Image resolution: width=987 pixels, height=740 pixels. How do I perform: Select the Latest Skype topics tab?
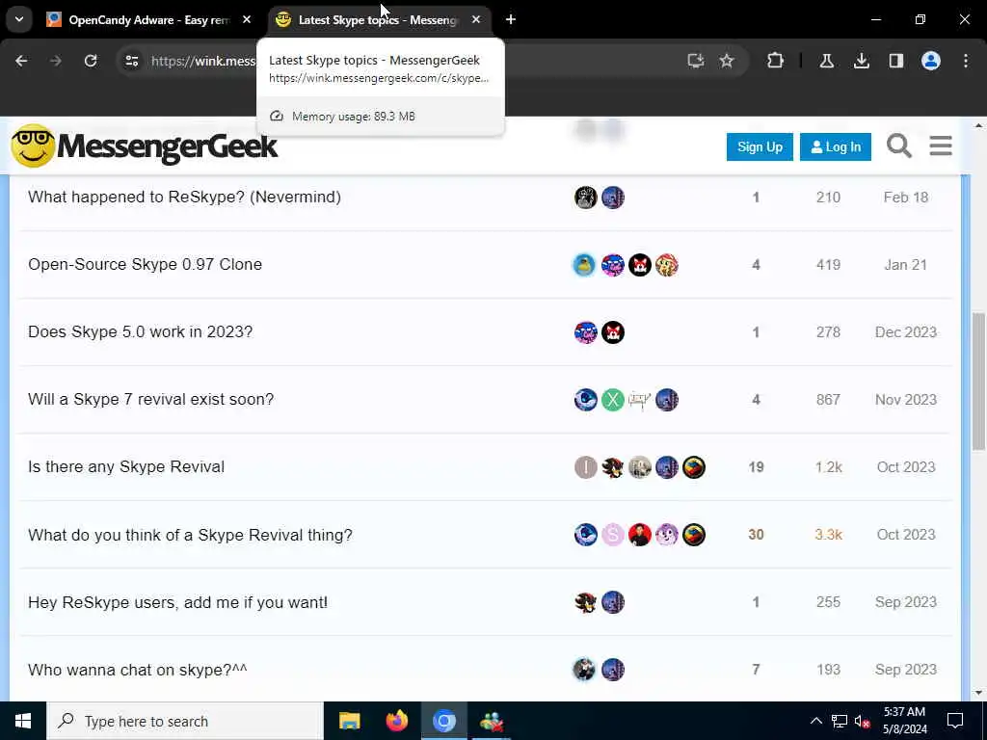[x=380, y=20]
